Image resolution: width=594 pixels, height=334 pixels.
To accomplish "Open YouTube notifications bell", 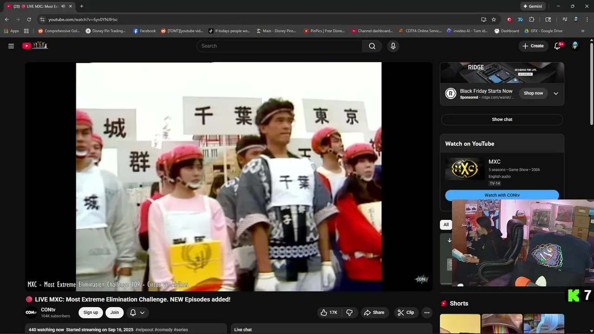I will [x=558, y=46].
